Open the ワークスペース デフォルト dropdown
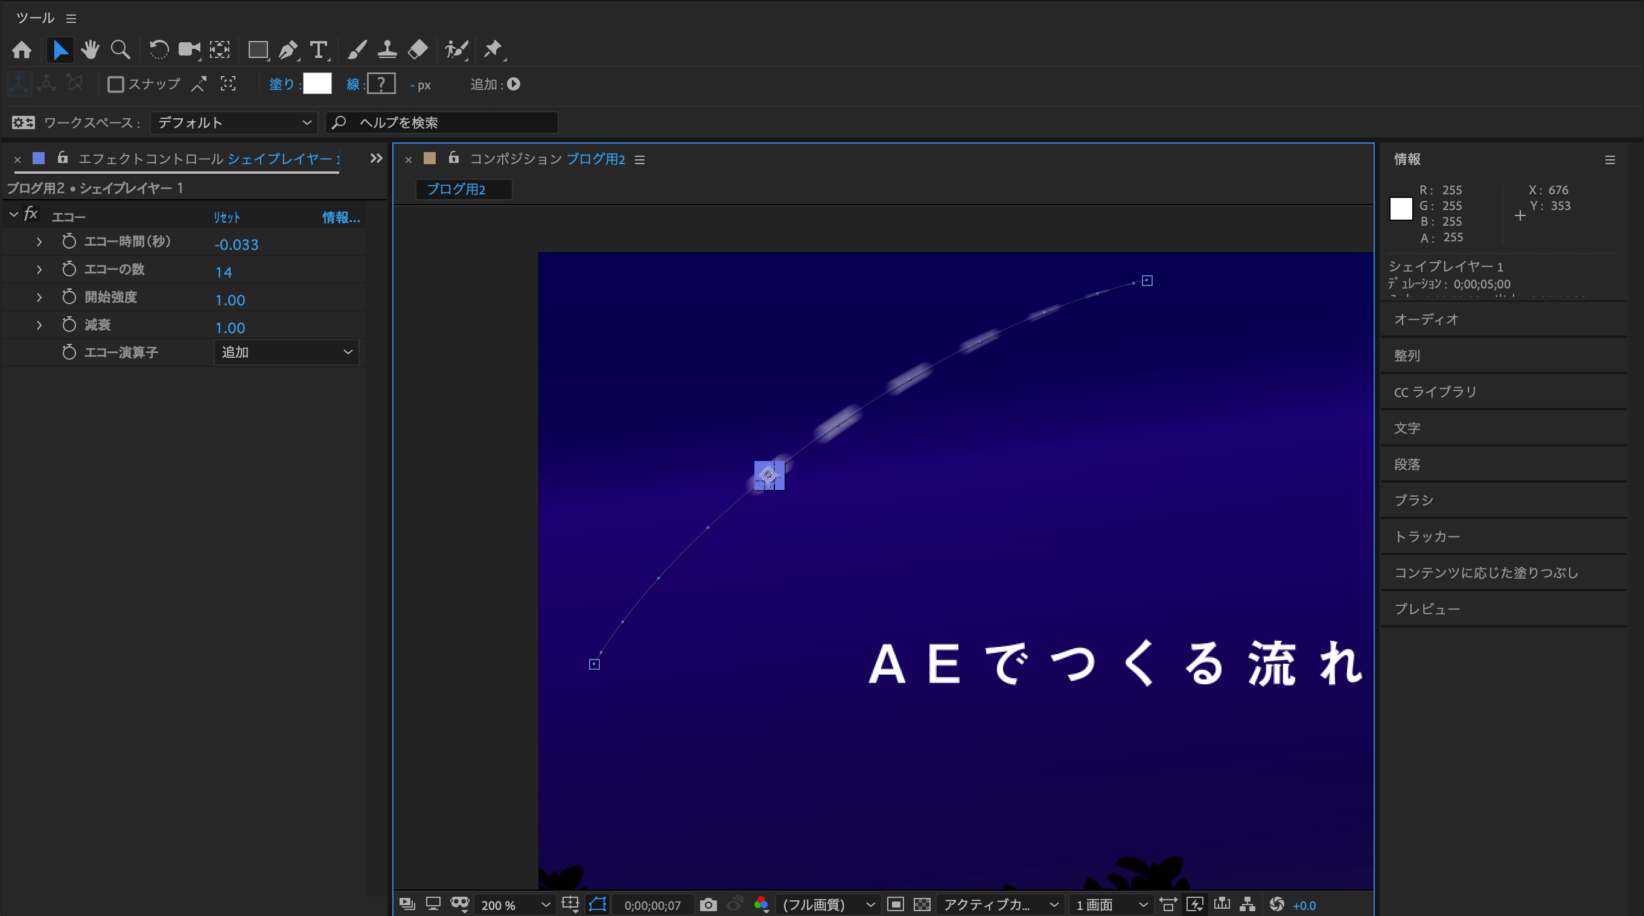The image size is (1644, 916). pos(234,122)
